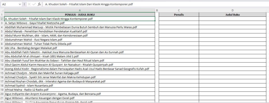The image size is (269, 103).
Task: Select cell with A. Khudori Soleh entry
Action: pyautogui.click(x=80, y=19)
